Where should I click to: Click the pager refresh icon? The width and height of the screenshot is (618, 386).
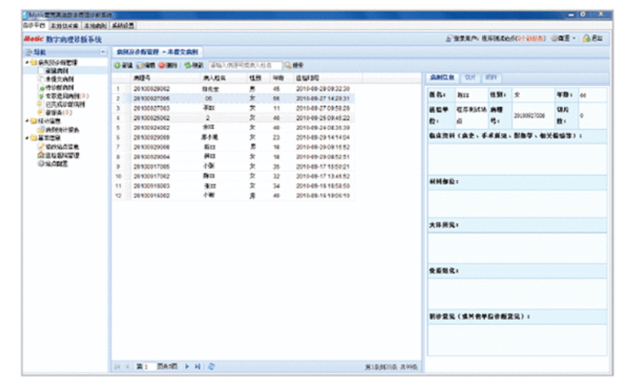(211, 367)
